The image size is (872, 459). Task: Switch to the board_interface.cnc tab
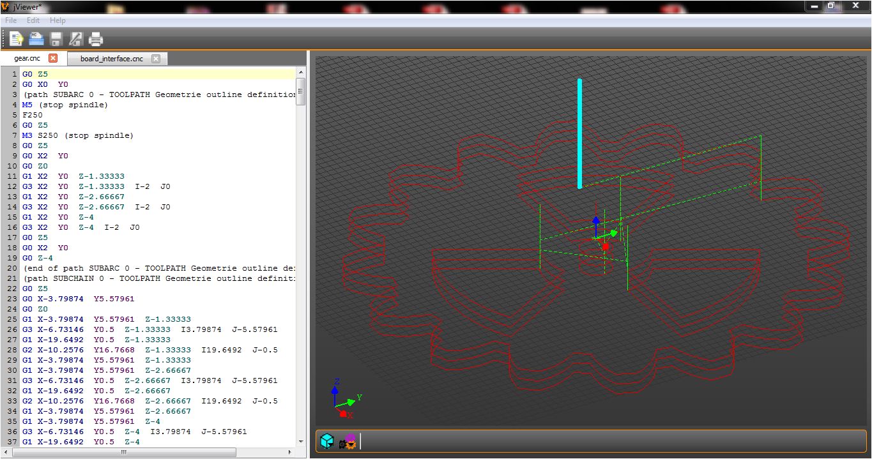112,59
